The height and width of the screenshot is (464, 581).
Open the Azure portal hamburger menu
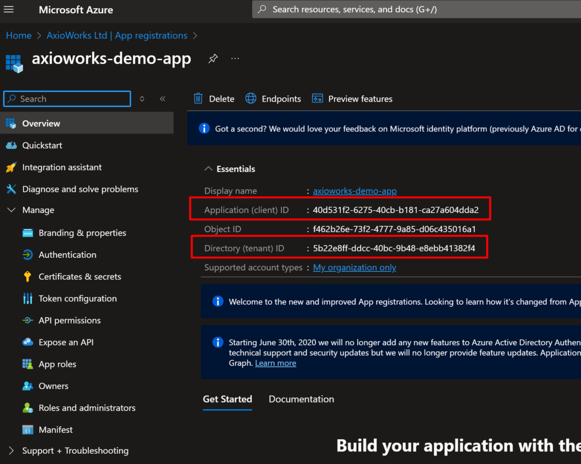point(9,9)
